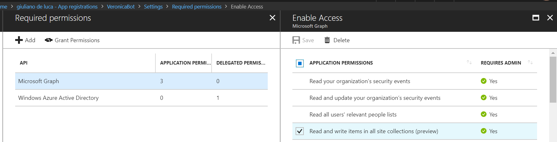Screen dimensions: 557x142
Task: Toggle the select-all Application Permissions checkbox
Action: coord(300,63)
